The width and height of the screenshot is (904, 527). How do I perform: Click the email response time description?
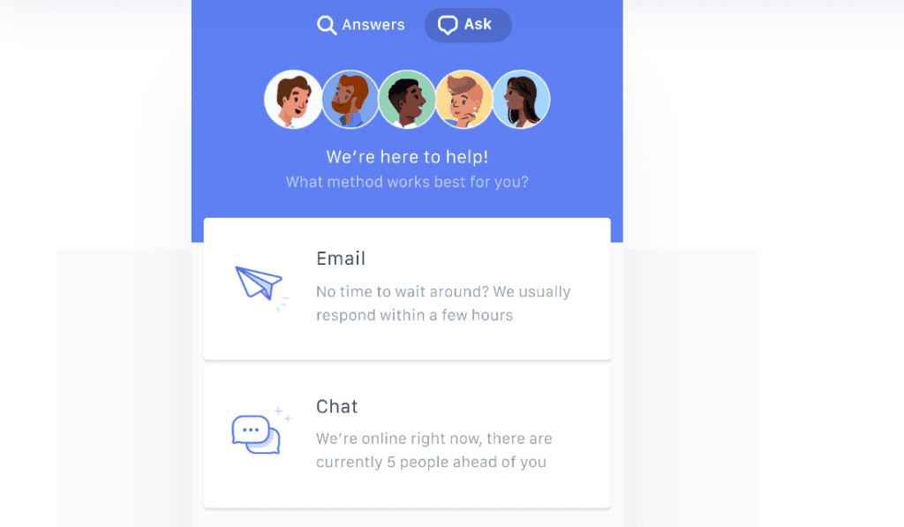point(443,304)
